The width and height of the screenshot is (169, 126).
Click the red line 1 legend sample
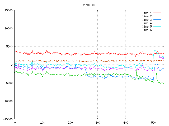[157, 13]
